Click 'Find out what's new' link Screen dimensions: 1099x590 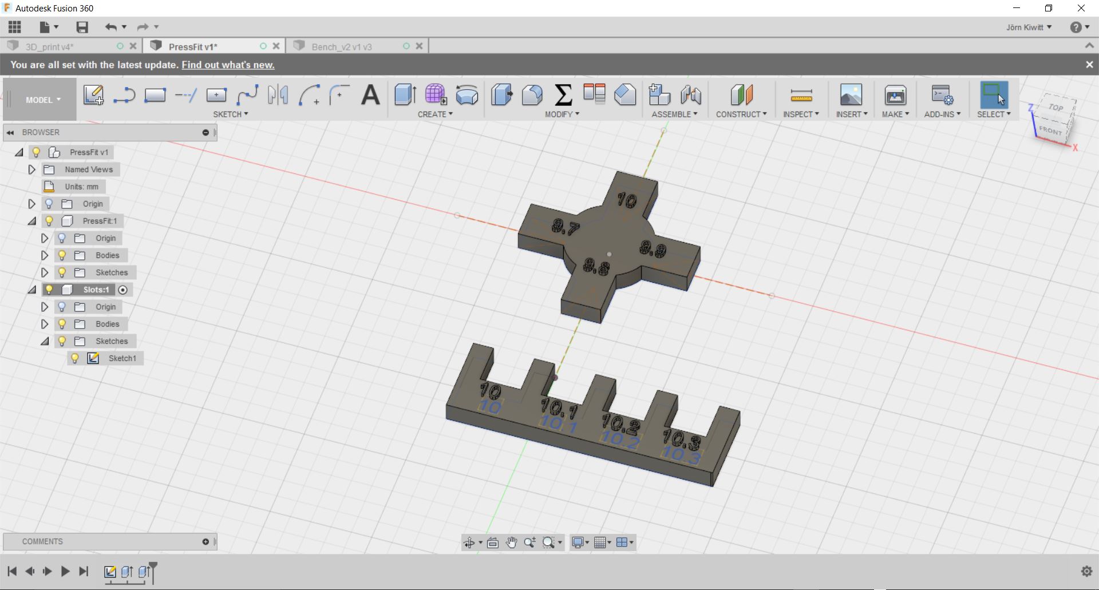click(228, 65)
